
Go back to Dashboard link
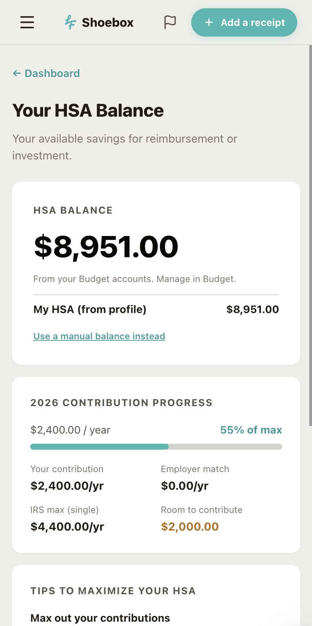click(x=46, y=73)
